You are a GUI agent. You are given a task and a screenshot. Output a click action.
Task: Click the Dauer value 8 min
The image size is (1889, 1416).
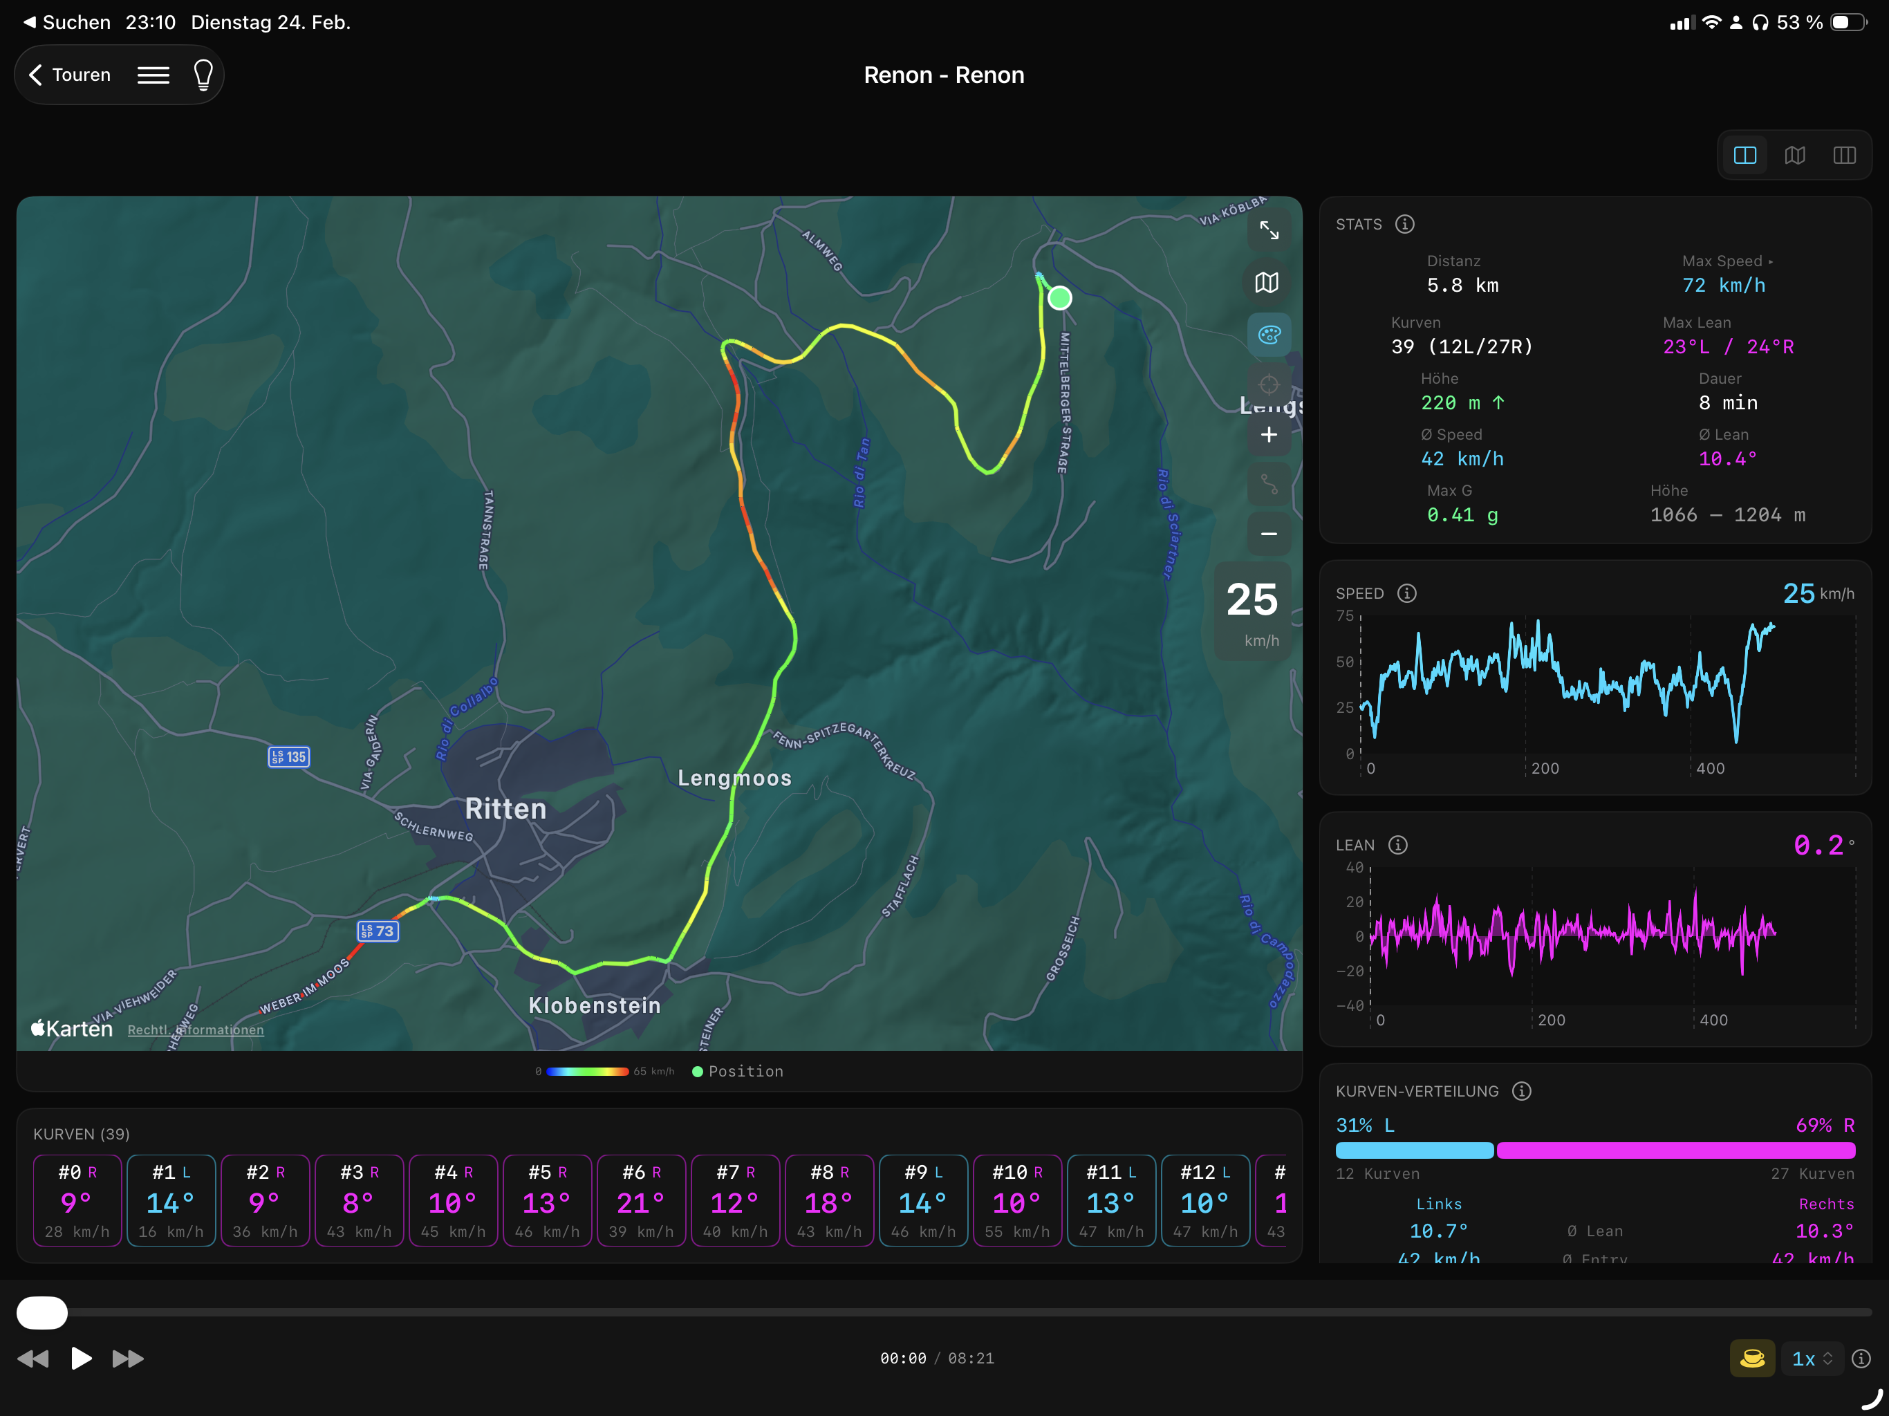1728,402
